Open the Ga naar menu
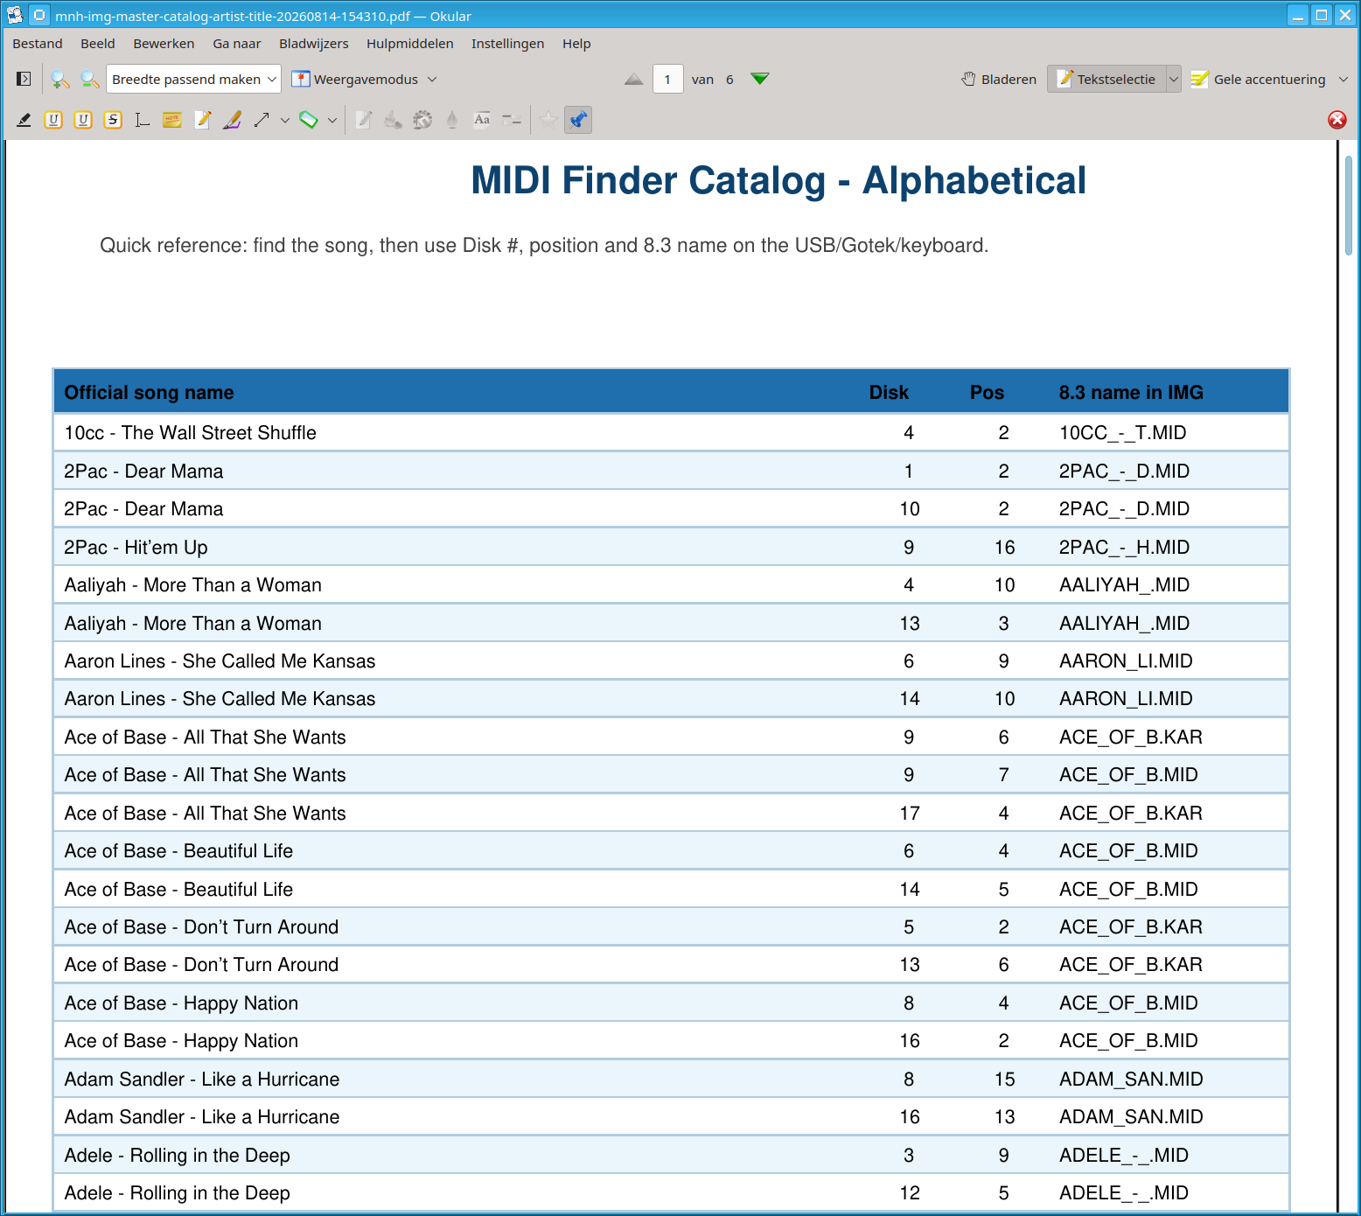The width and height of the screenshot is (1361, 1216). 237,44
